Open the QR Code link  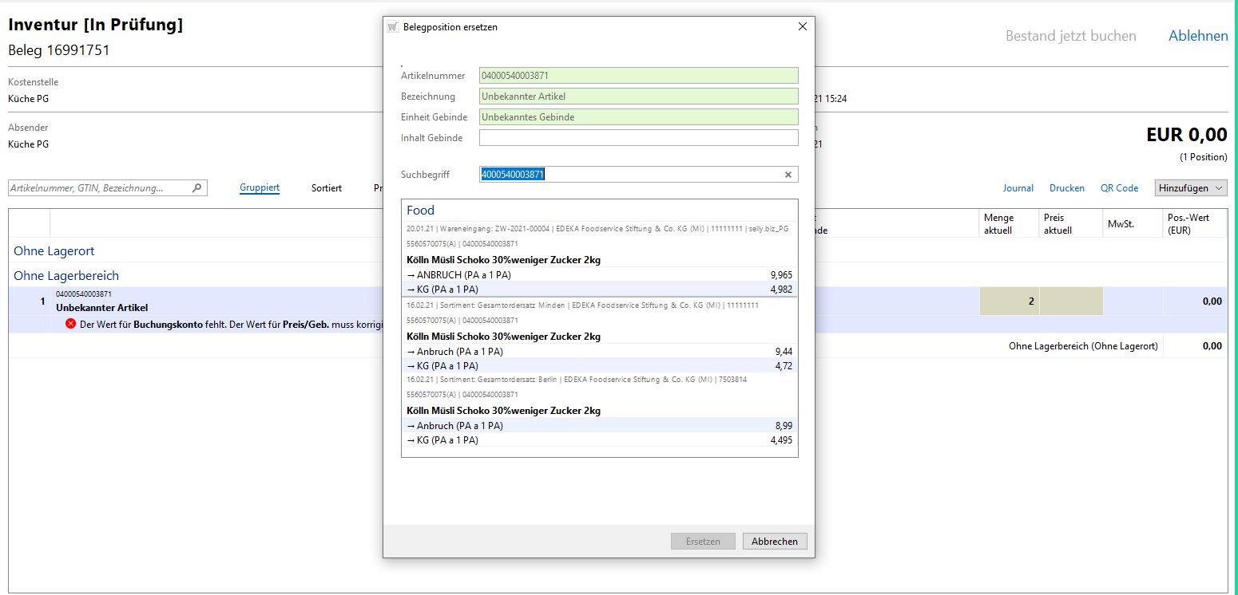(x=1119, y=188)
